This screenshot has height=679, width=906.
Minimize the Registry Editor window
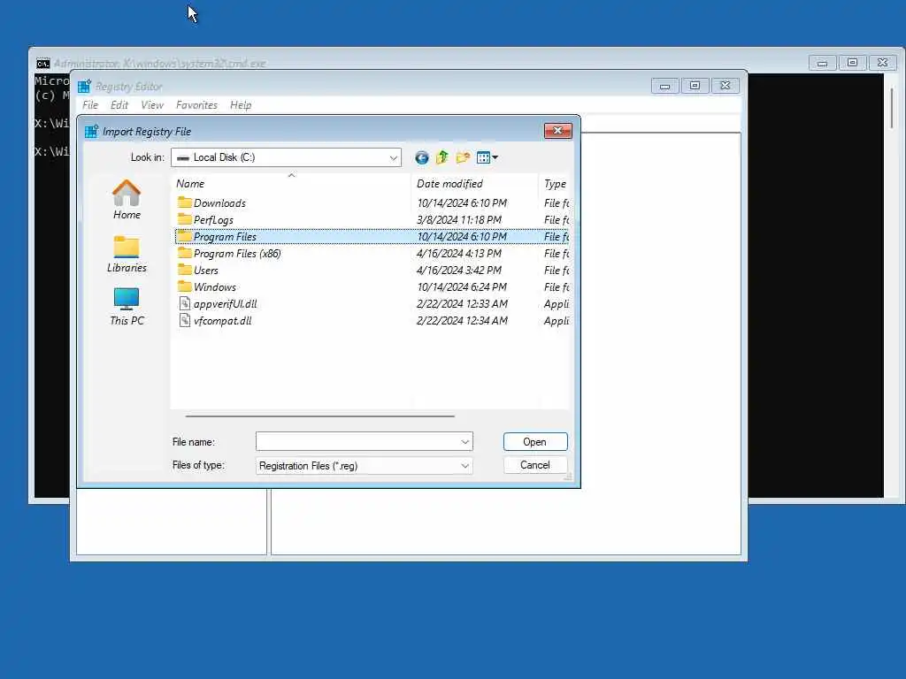coord(665,86)
